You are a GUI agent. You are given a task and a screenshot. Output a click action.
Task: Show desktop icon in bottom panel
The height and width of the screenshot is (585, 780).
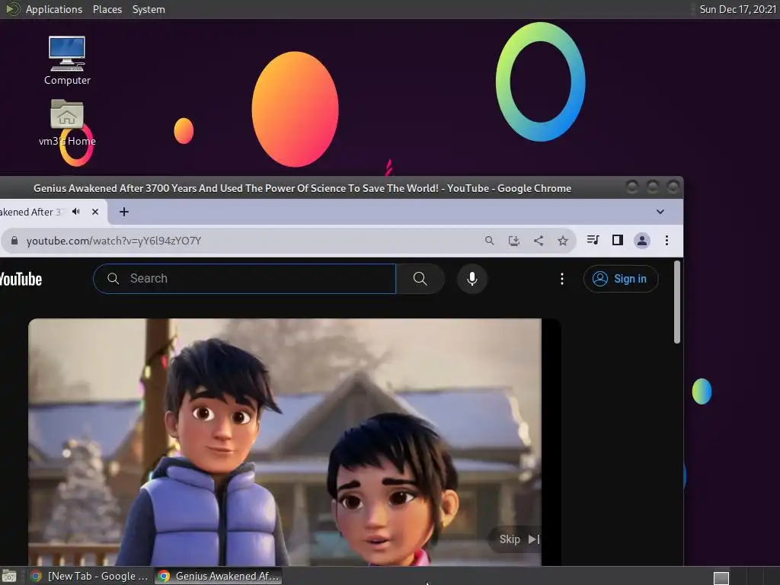click(9, 576)
